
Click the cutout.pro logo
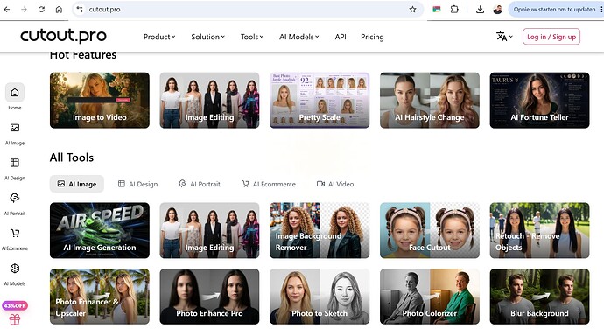point(64,36)
